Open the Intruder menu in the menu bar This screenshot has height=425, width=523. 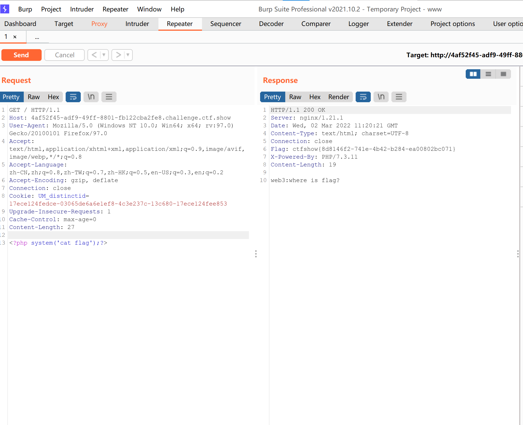[x=82, y=9]
